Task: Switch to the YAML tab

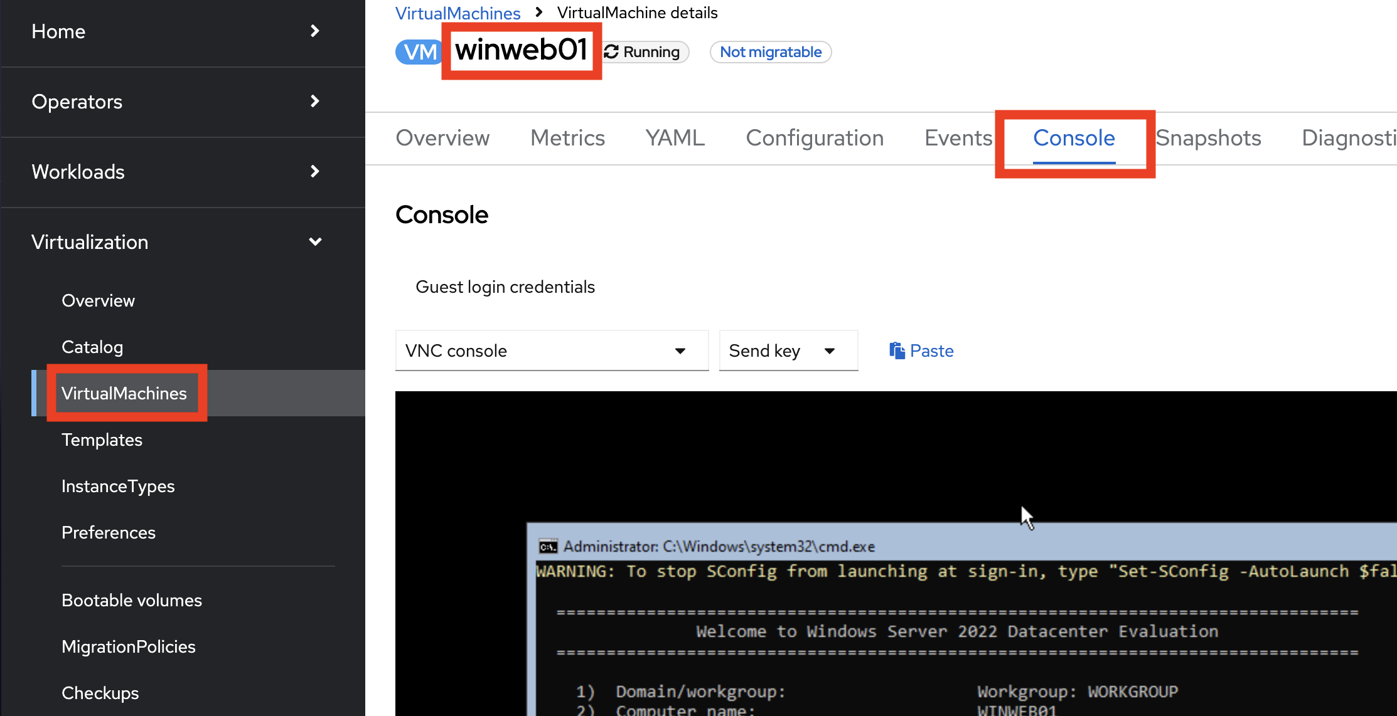Action: 675,138
